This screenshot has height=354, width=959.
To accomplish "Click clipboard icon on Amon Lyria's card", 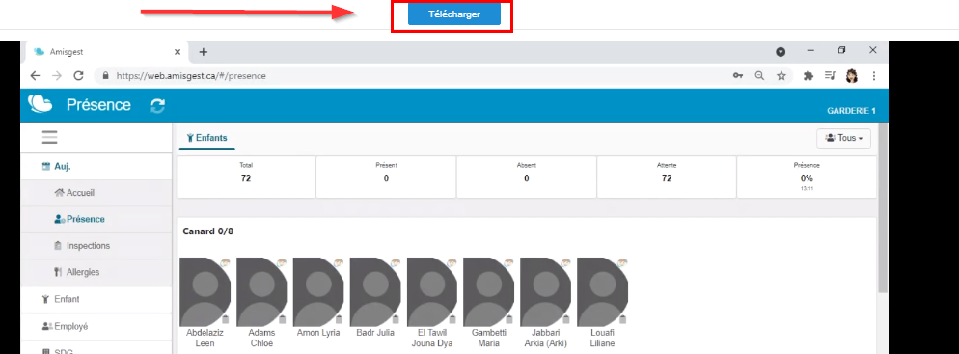I will pos(339,319).
